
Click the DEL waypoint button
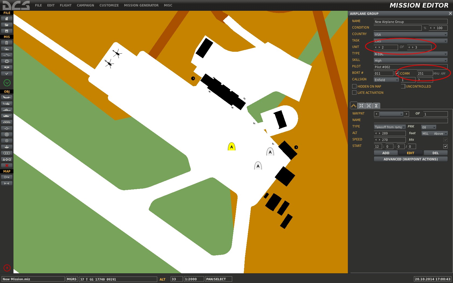435,153
